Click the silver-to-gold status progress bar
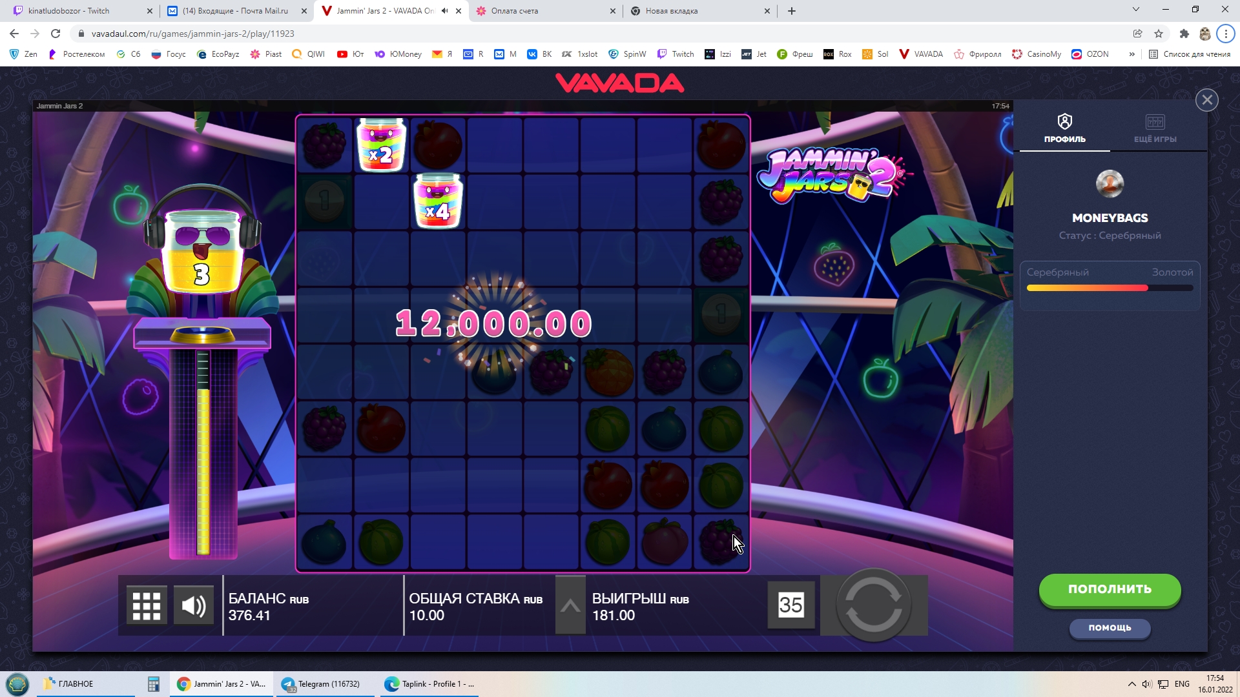Viewport: 1240px width, 697px height. (1110, 288)
